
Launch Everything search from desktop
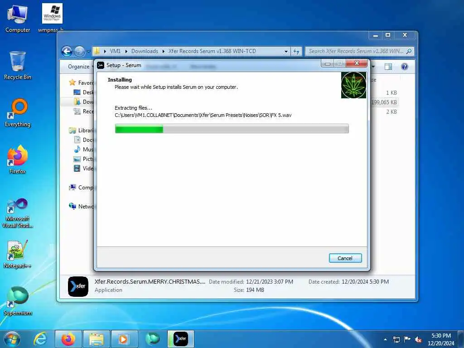coord(18,113)
